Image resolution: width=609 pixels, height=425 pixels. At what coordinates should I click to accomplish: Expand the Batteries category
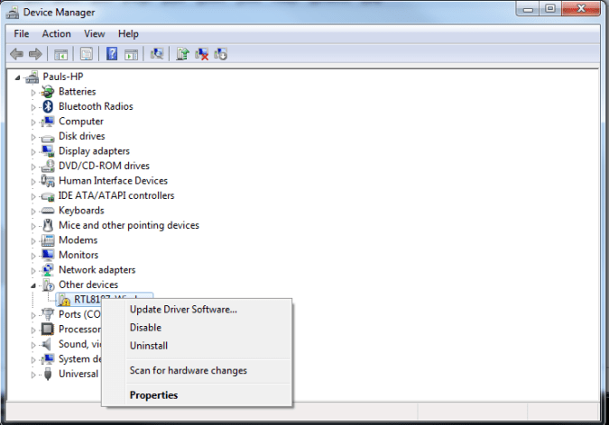tap(34, 92)
